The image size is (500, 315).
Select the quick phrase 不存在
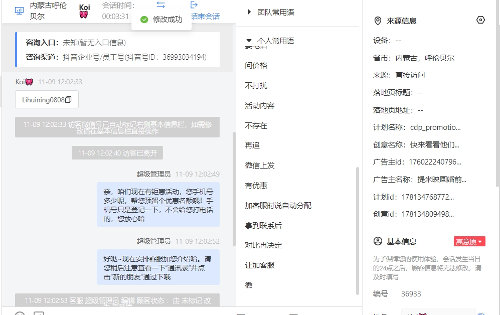pyautogui.click(x=256, y=125)
